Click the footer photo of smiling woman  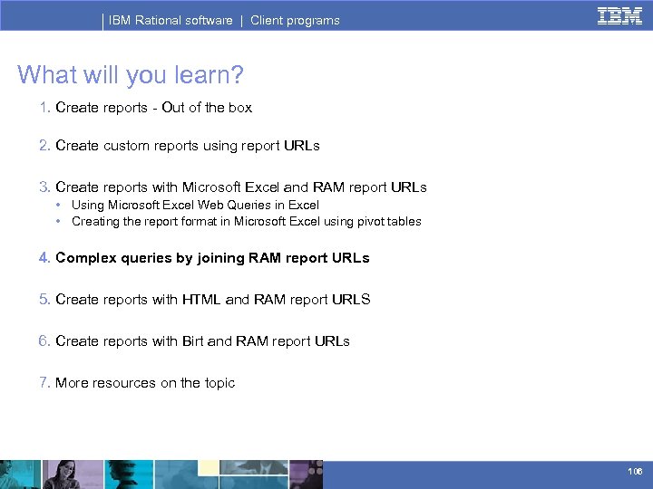point(73,475)
